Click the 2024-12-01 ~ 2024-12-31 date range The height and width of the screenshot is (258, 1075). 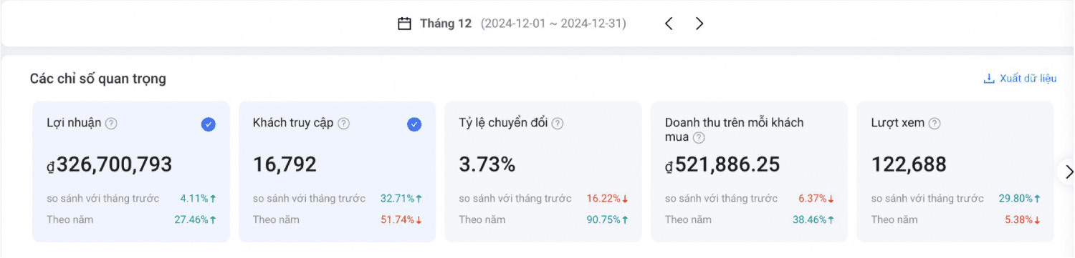click(553, 24)
